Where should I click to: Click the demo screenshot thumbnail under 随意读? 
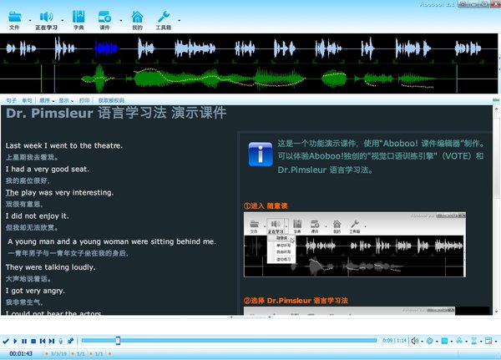pyautogui.click(x=355, y=245)
